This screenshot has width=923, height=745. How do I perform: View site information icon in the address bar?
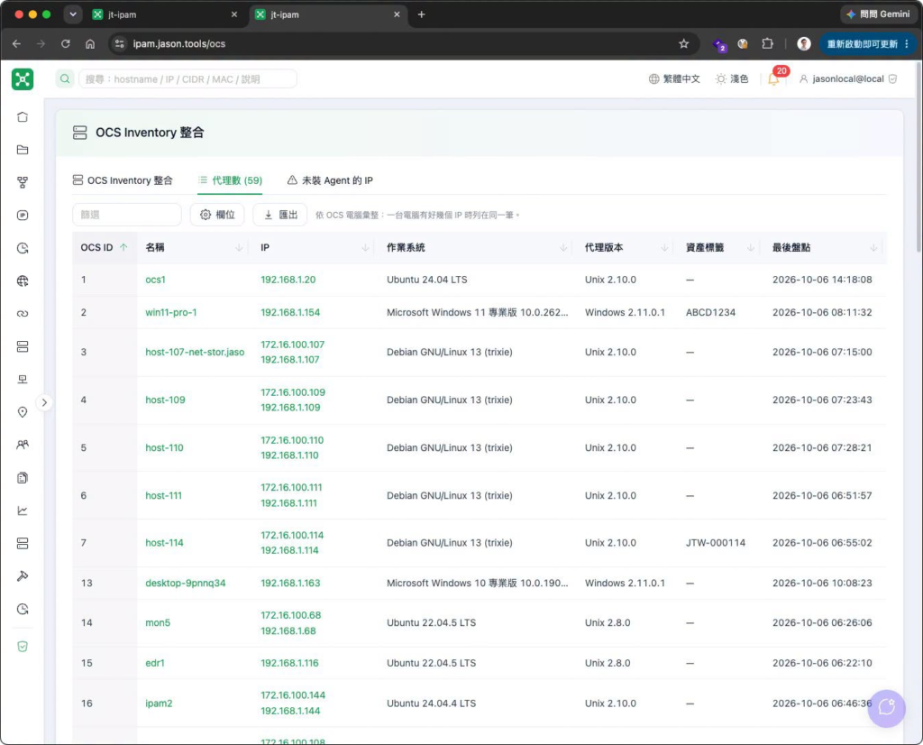[120, 43]
